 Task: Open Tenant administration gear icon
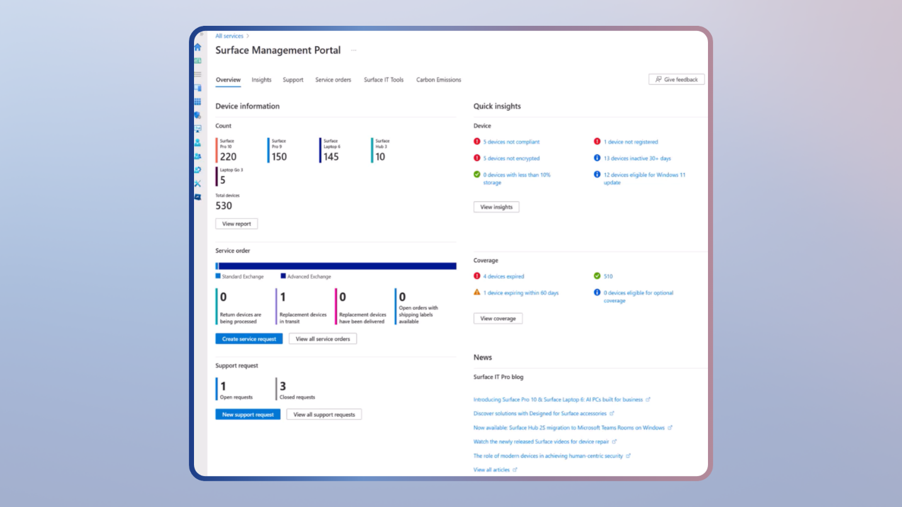198,169
